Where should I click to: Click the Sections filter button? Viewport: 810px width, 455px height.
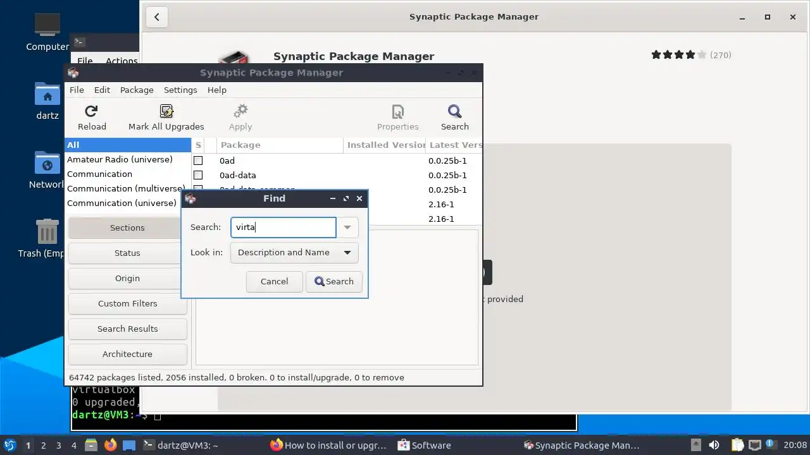pyautogui.click(x=127, y=227)
